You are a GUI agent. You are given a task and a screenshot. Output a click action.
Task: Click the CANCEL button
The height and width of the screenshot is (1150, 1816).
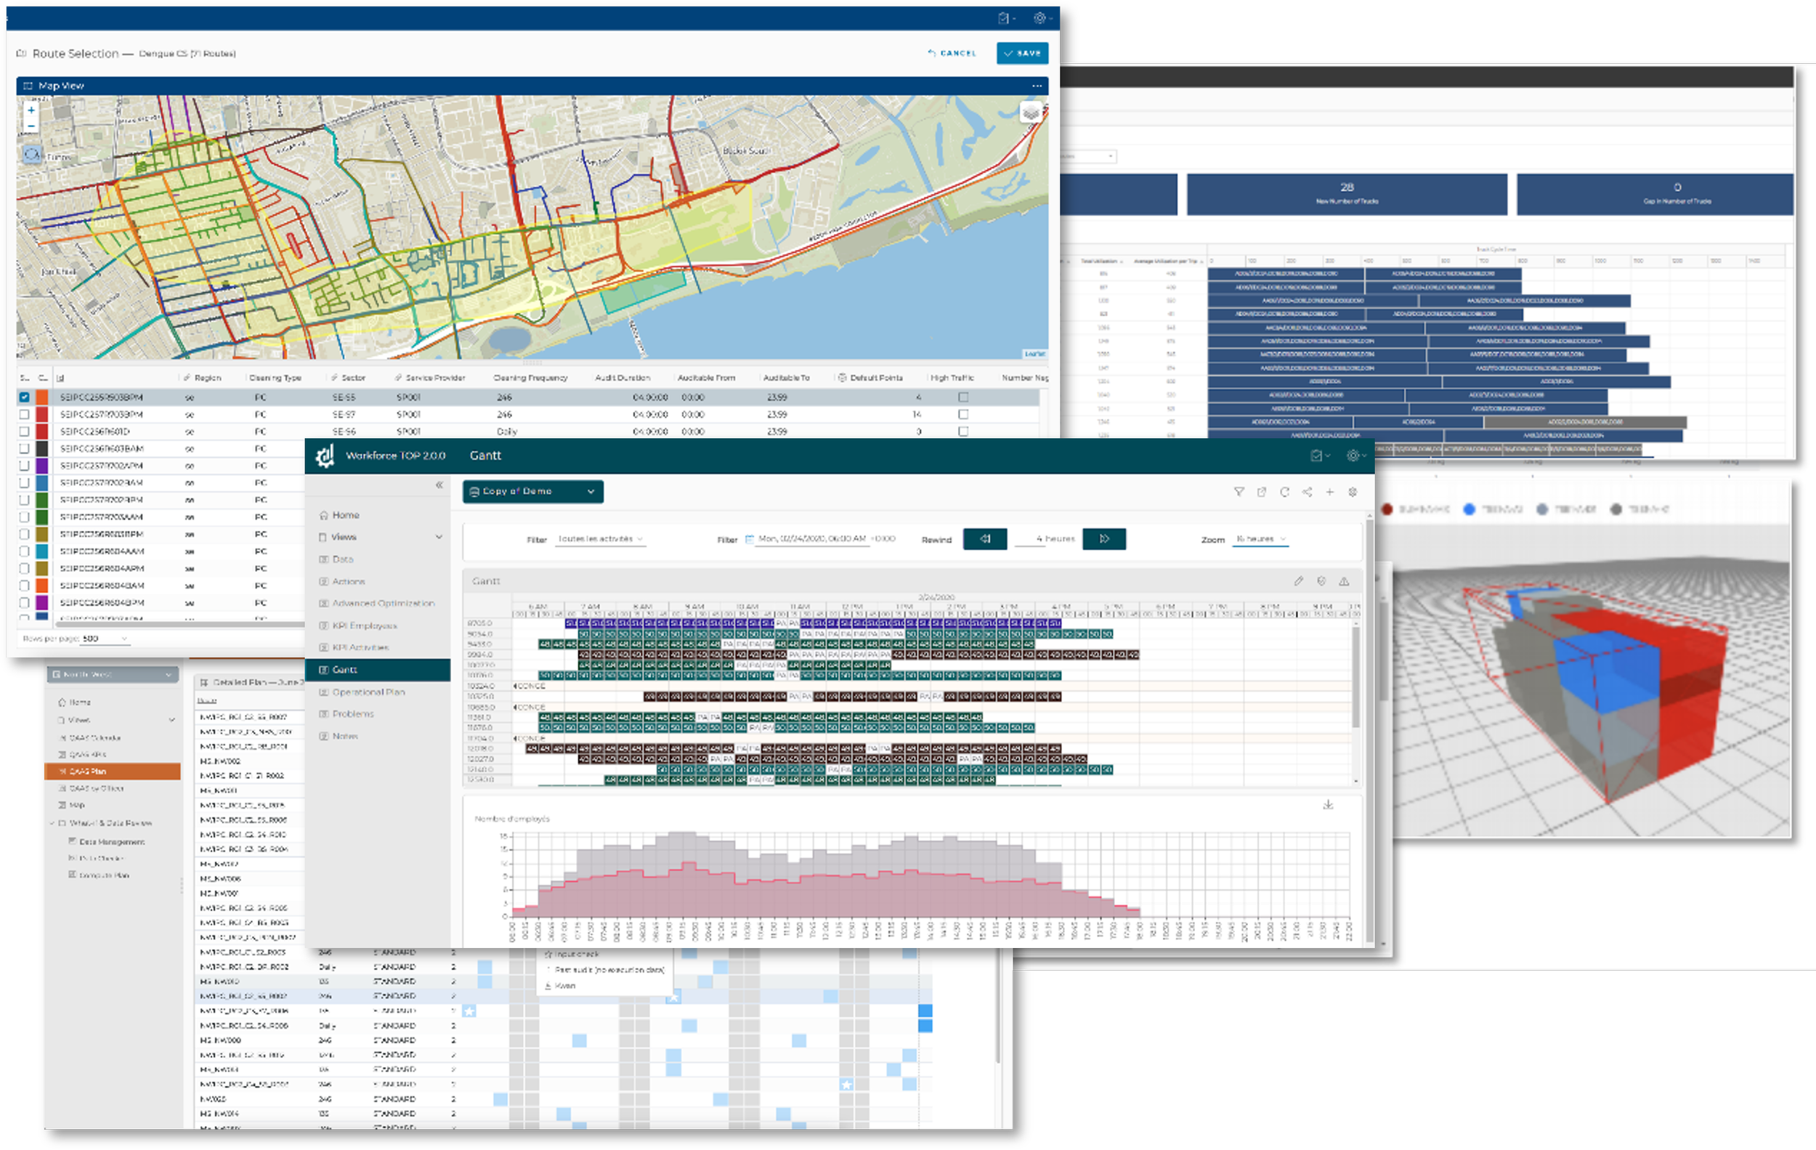952,53
